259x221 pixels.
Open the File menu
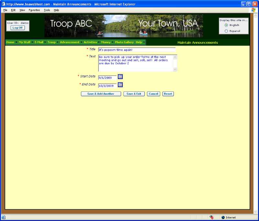coord(5,10)
